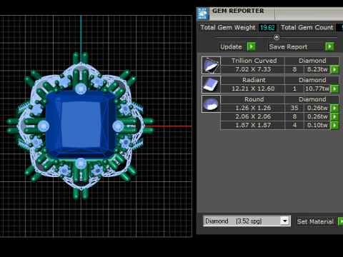The height and width of the screenshot is (257, 343).
Task: Click the 1.26 X 1.26 size cell
Action: 253,108
